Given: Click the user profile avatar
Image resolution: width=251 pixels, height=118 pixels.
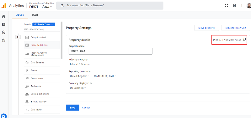Looking at the screenshot, I should point(249,6).
